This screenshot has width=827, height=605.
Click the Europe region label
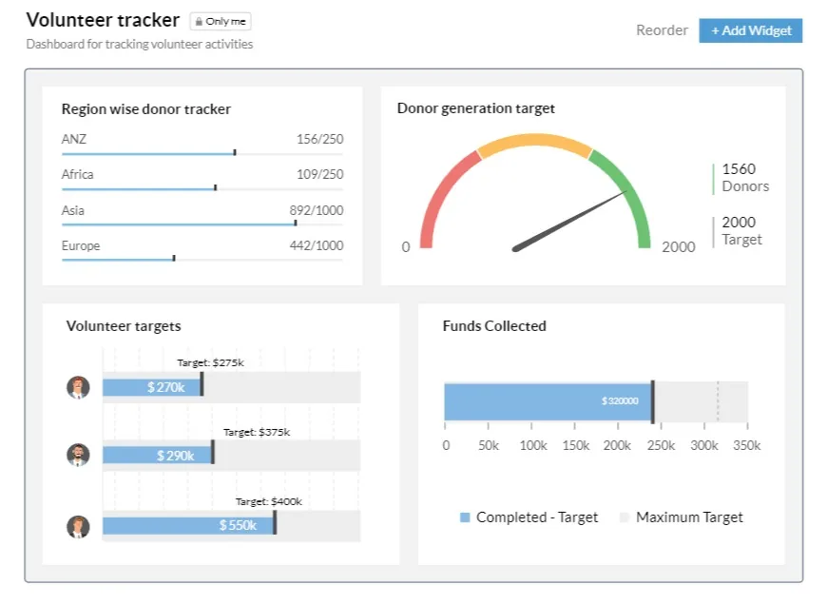(x=81, y=246)
